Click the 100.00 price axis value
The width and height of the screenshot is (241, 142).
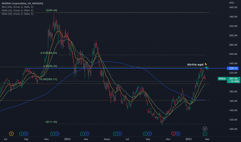pos(233,129)
